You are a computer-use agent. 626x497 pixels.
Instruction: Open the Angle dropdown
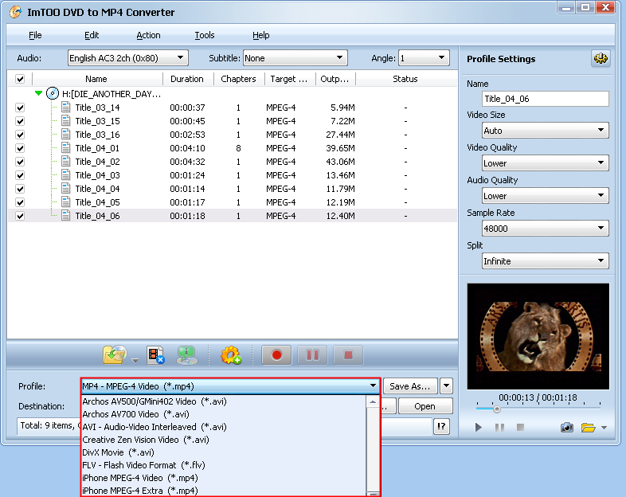click(424, 58)
